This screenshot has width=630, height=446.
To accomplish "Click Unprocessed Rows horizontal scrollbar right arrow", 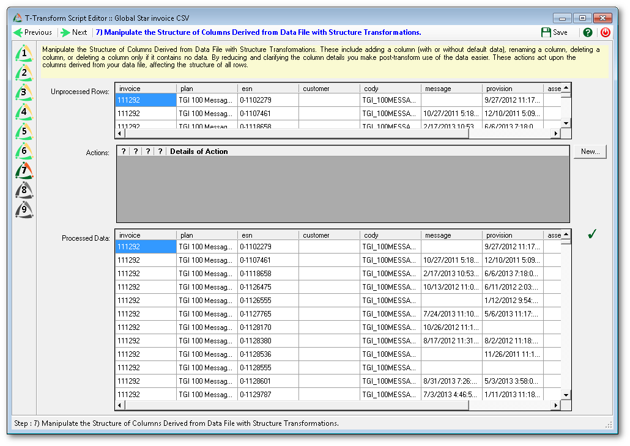I will pos(555,133).
